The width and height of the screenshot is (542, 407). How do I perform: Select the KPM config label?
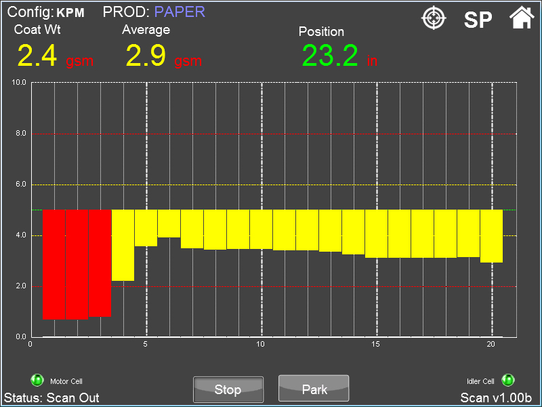[x=70, y=13]
